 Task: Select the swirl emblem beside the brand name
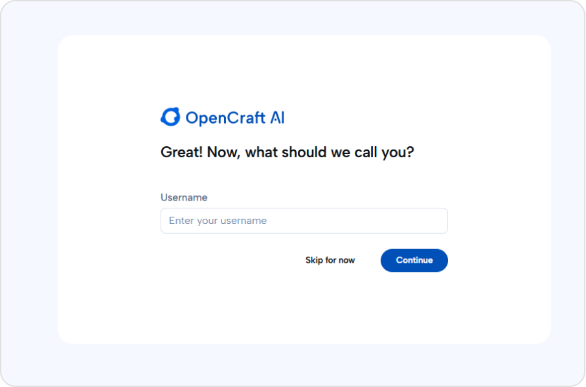pos(170,116)
